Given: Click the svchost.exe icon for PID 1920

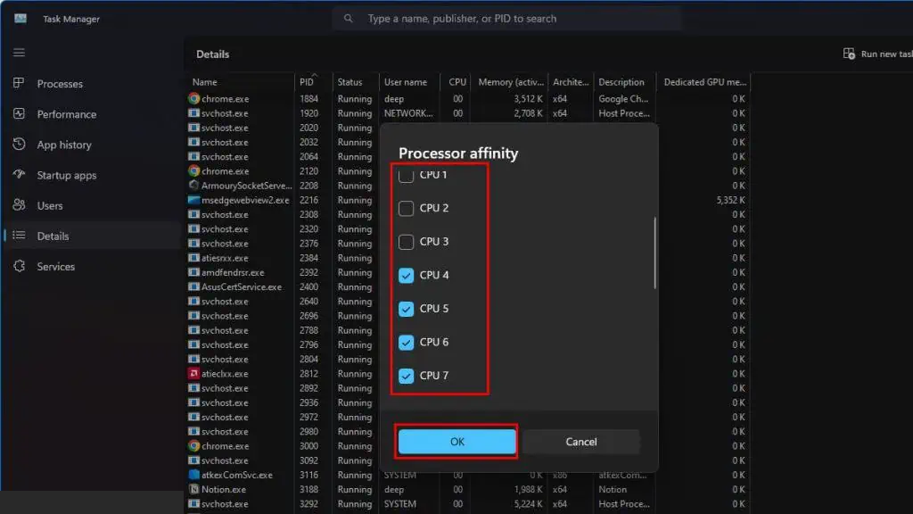Looking at the screenshot, I should tap(193, 113).
